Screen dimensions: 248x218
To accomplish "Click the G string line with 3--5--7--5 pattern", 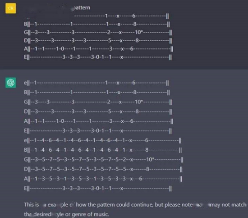I will pyautogui.click(x=103, y=159).
